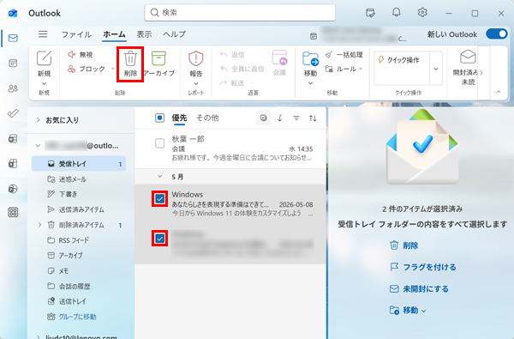514x339 pixels.
Task: Switch to the その他 inbox tab
Action: (x=207, y=118)
